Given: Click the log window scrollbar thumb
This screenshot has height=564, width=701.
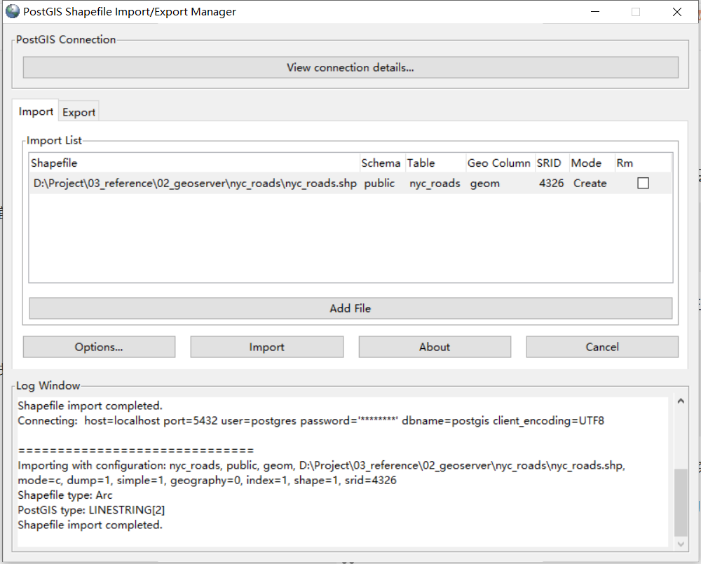Looking at the screenshot, I should (681, 502).
